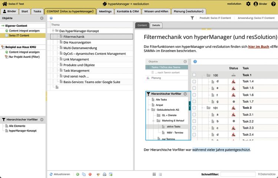Click the blue help icon above the Thema column
278x178 pixels.
click(x=51, y=18)
